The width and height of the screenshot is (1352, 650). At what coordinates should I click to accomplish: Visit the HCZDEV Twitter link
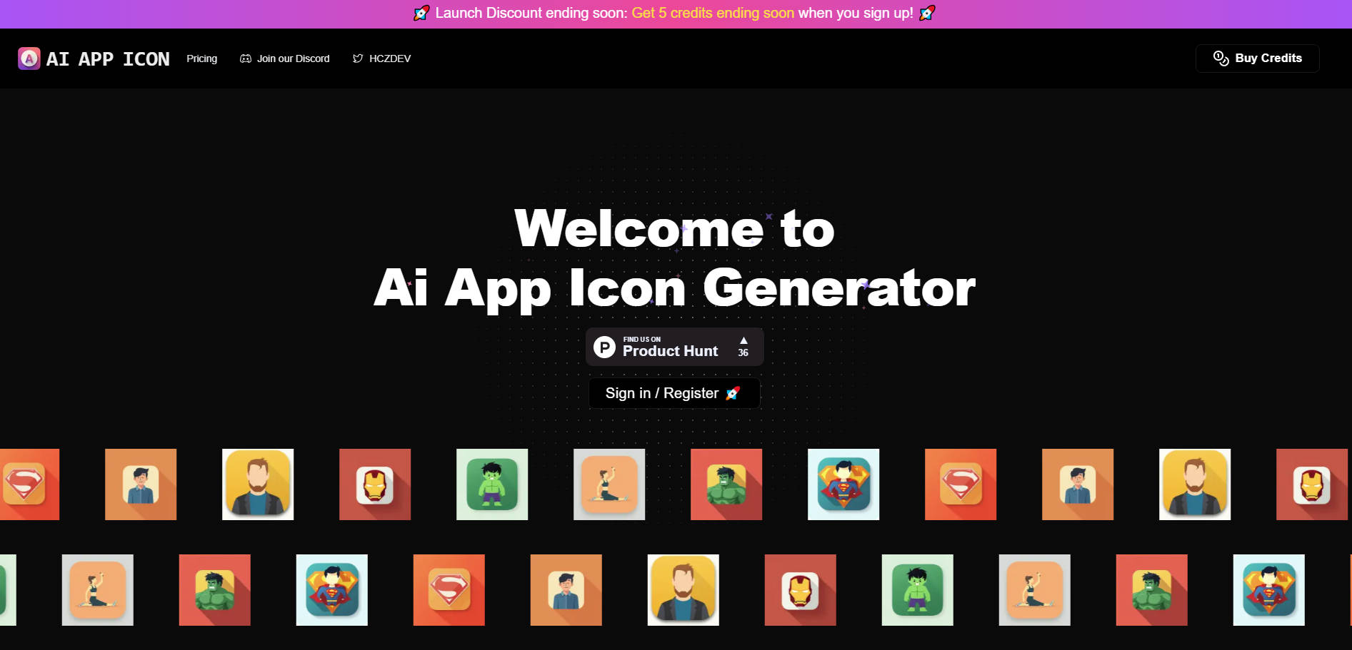pyautogui.click(x=381, y=59)
